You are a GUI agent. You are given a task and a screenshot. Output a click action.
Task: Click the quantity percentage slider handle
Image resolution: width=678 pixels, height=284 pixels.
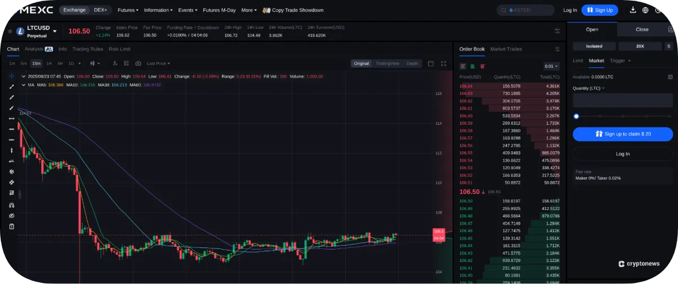point(576,116)
